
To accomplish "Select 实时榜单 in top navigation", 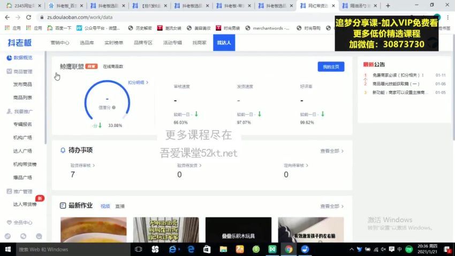I will click(x=113, y=43).
